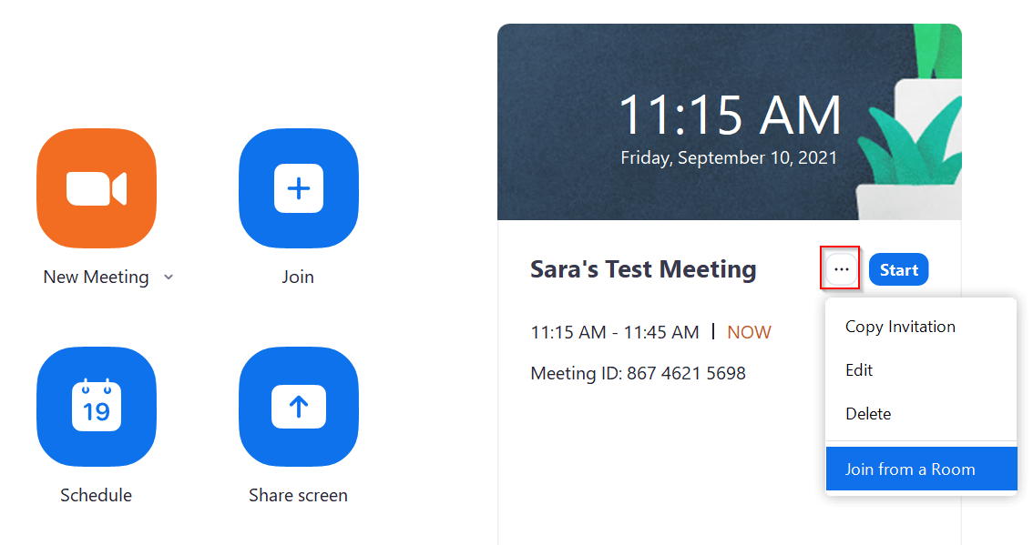The height and width of the screenshot is (545, 1033).
Task: Click the Join text label
Action: click(x=298, y=278)
